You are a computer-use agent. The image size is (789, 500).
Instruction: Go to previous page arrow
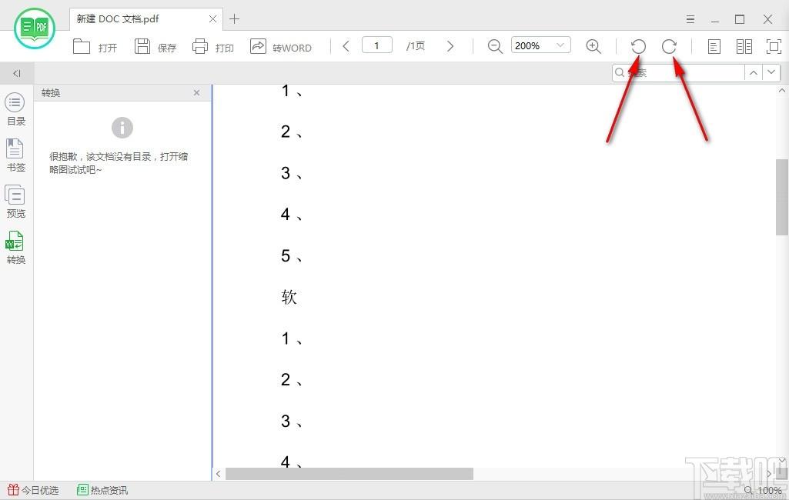346,46
